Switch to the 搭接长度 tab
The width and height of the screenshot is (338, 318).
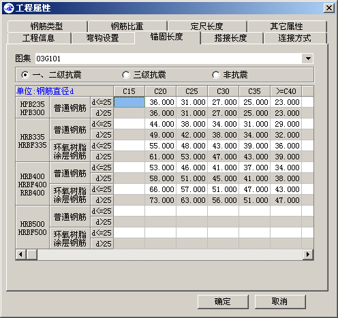[231, 38]
